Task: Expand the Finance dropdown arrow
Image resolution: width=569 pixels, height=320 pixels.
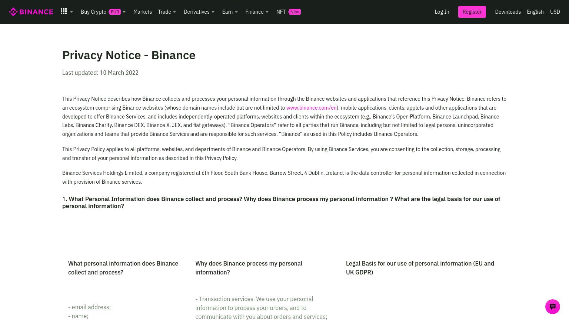Action: [267, 12]
